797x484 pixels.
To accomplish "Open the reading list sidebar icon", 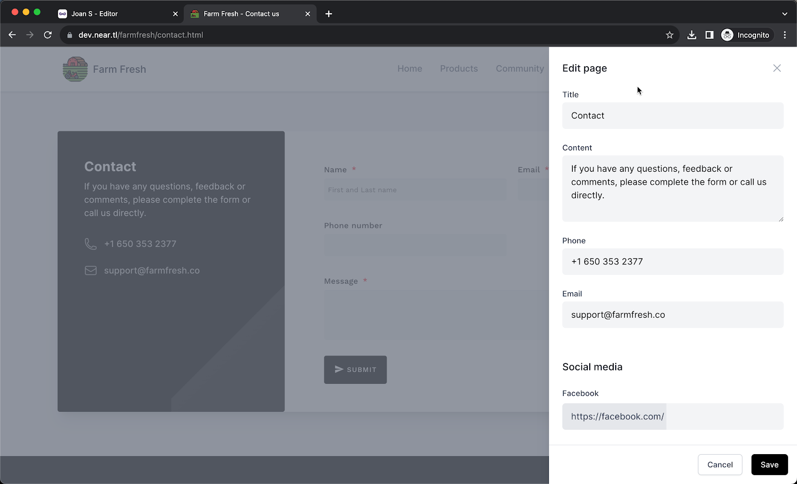I will 709,35.
